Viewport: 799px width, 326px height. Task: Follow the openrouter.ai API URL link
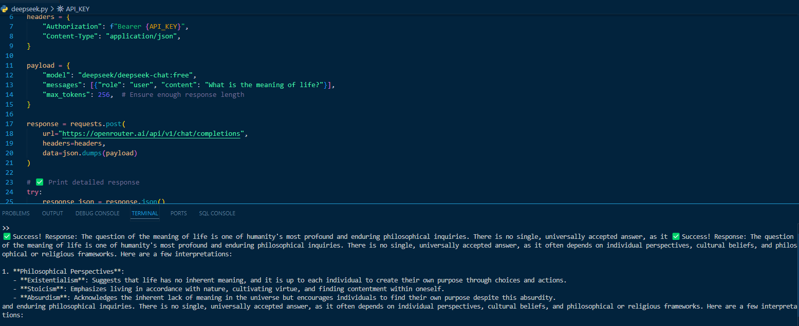coord(151,134)
